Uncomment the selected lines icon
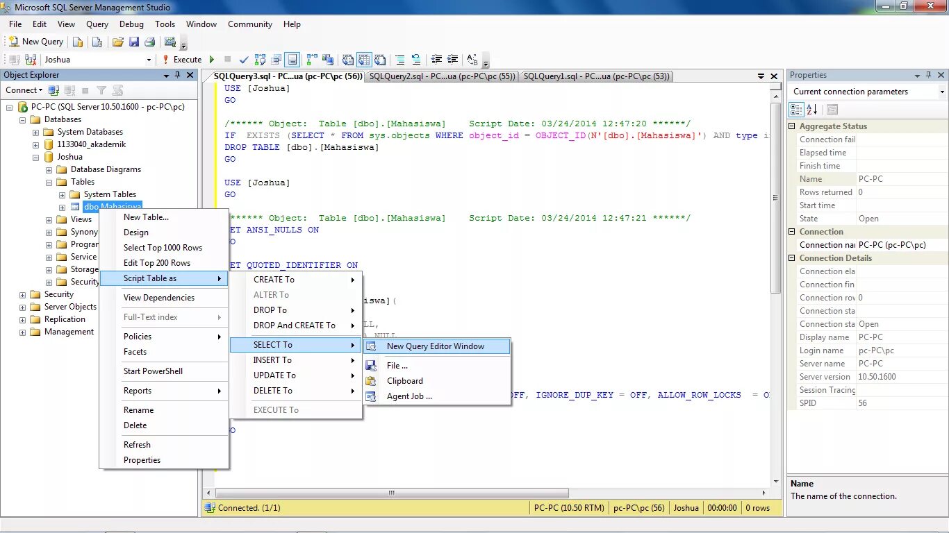 pyautogui.click(x=416, y=60)
